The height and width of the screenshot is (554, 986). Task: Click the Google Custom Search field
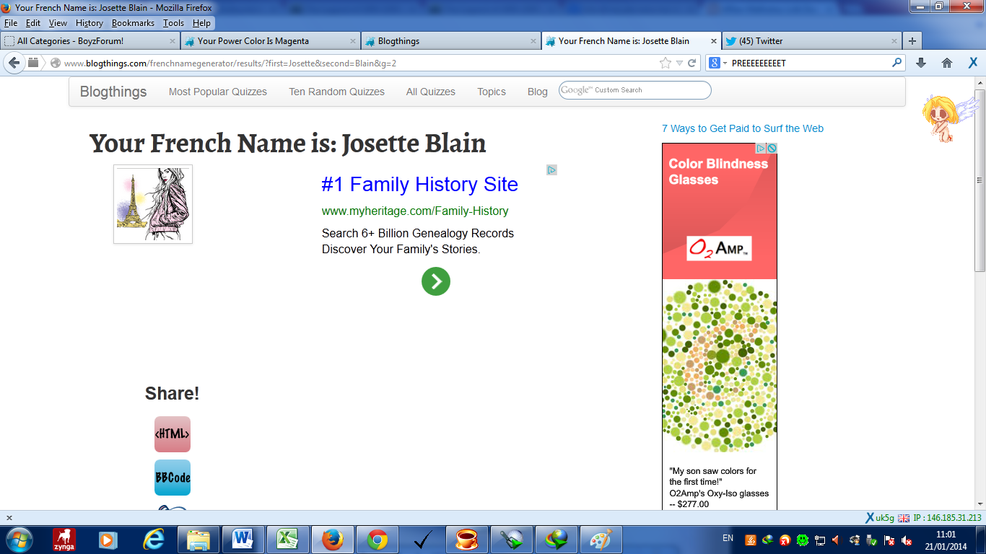tap(642, 90)
